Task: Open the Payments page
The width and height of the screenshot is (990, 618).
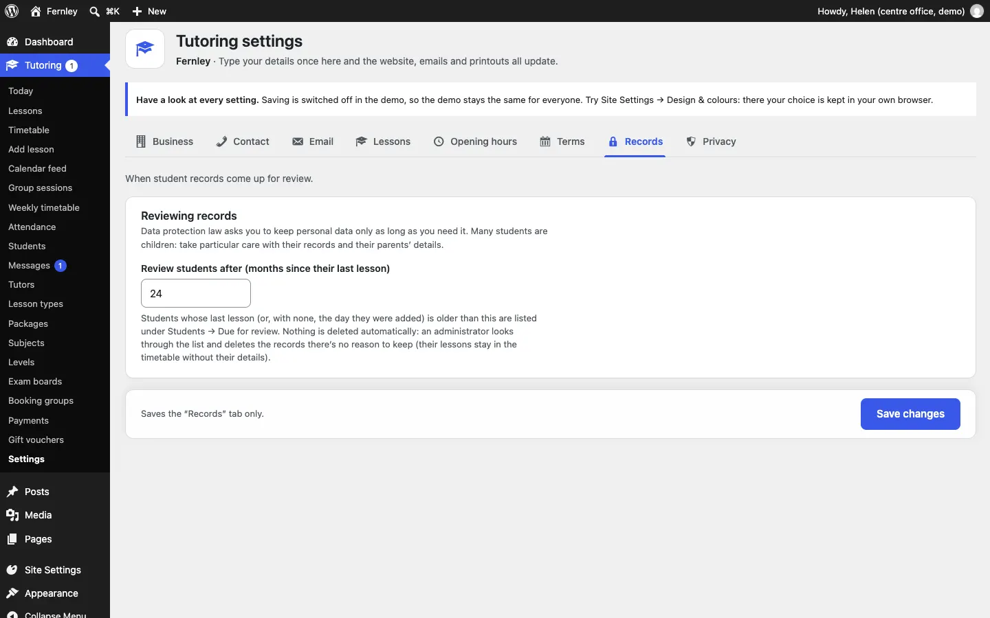Action: point(28,420)
